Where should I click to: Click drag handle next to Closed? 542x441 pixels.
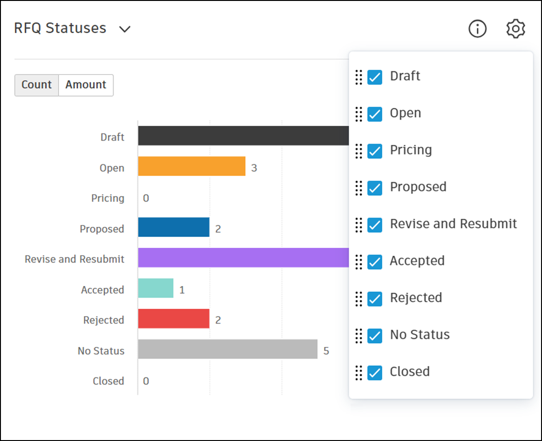point(359,373)
